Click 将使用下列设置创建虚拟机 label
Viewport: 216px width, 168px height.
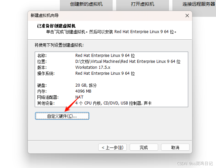coord(59,45)
